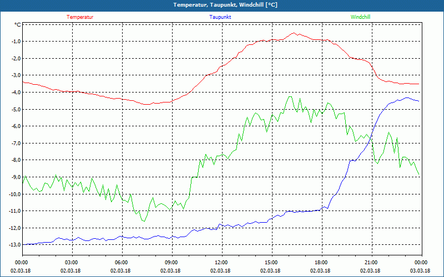Click the -2,0 y-axis label
Image resolution: width=444 pixels, height=277 pixels.
click(16, 59)
